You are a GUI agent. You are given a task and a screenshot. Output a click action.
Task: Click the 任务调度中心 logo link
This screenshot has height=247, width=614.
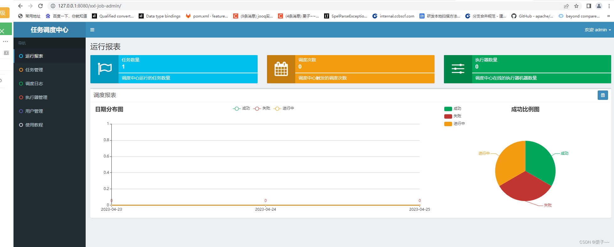coord(50,30)
